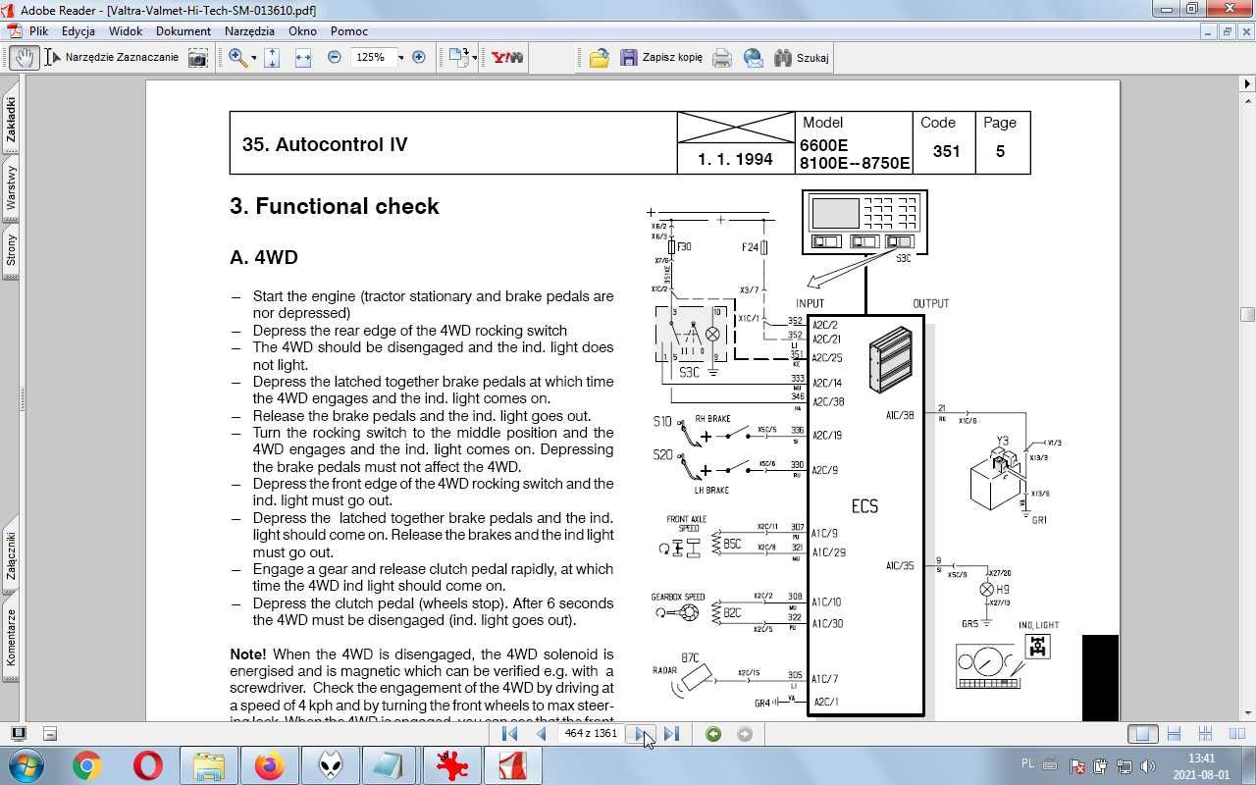
Task: Fit page width in window
Action: pyautogui.click(x=303, y=58)
